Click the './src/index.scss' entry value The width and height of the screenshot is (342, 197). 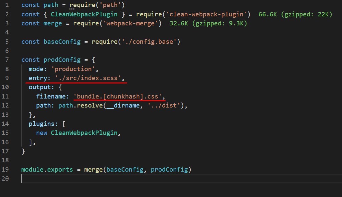88,78
